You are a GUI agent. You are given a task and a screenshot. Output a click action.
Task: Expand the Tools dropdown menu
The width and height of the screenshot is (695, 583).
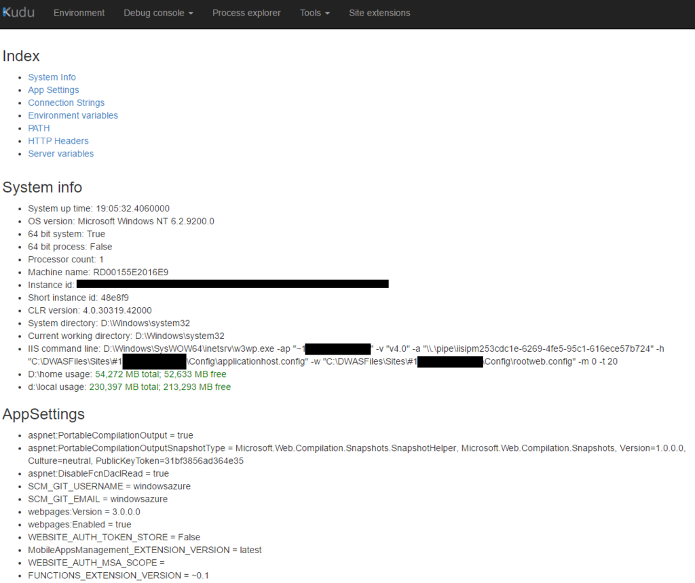[x=315, y=13]
